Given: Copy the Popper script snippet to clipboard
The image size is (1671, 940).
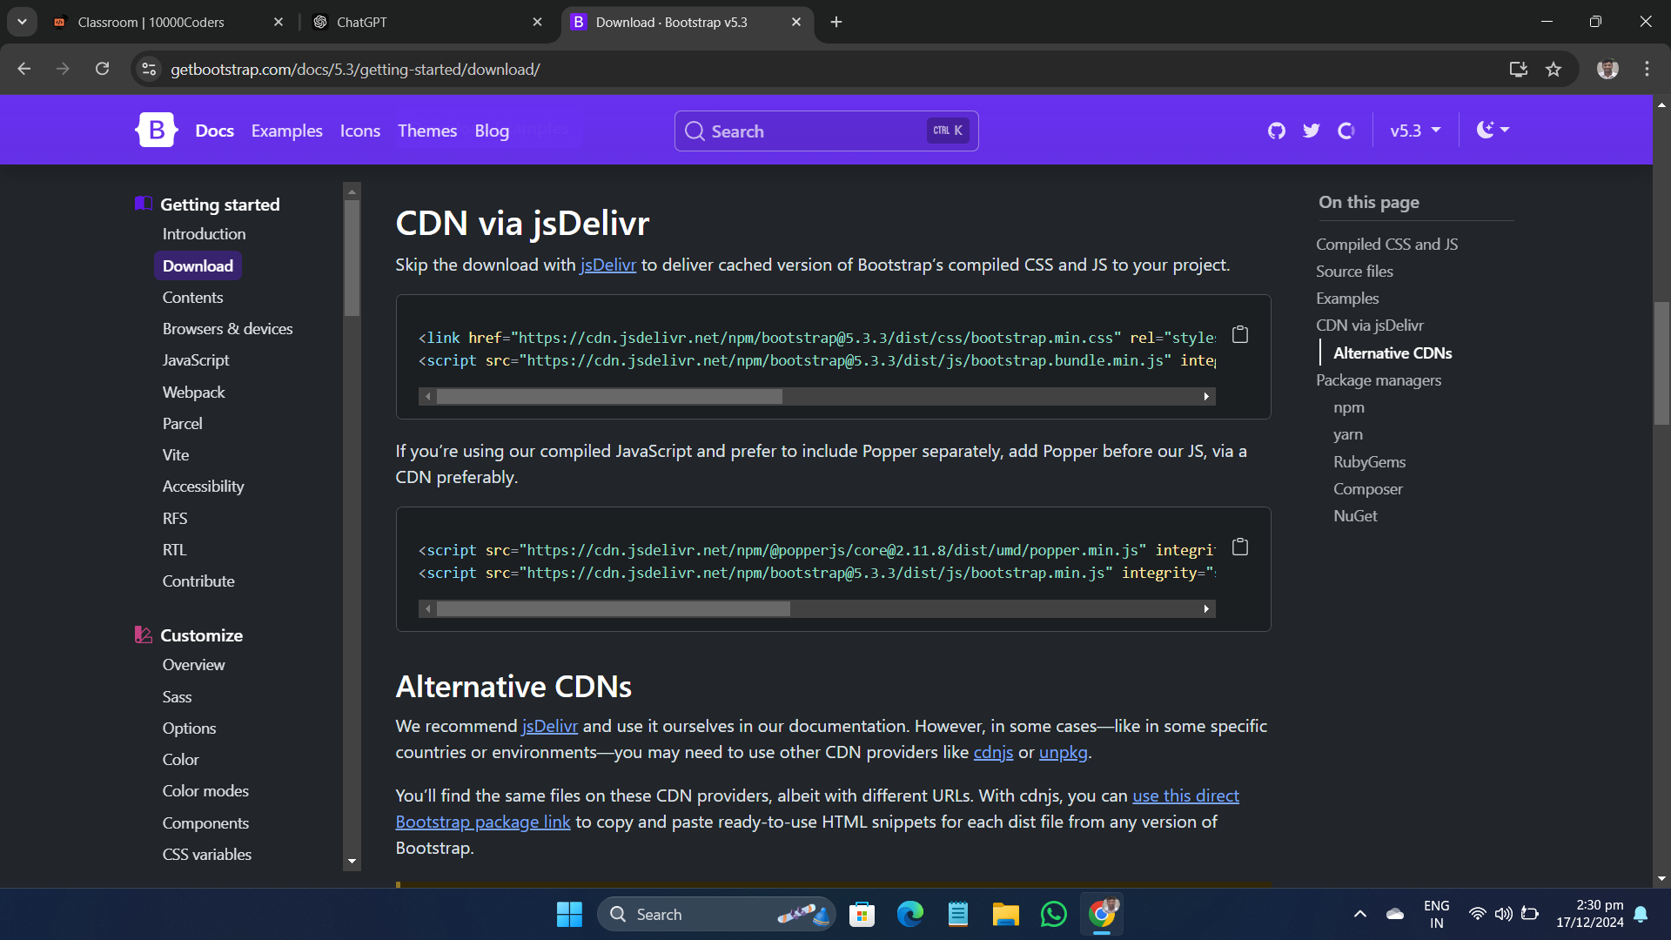Looking at the screenshot, I should [x=1240, y=547].
